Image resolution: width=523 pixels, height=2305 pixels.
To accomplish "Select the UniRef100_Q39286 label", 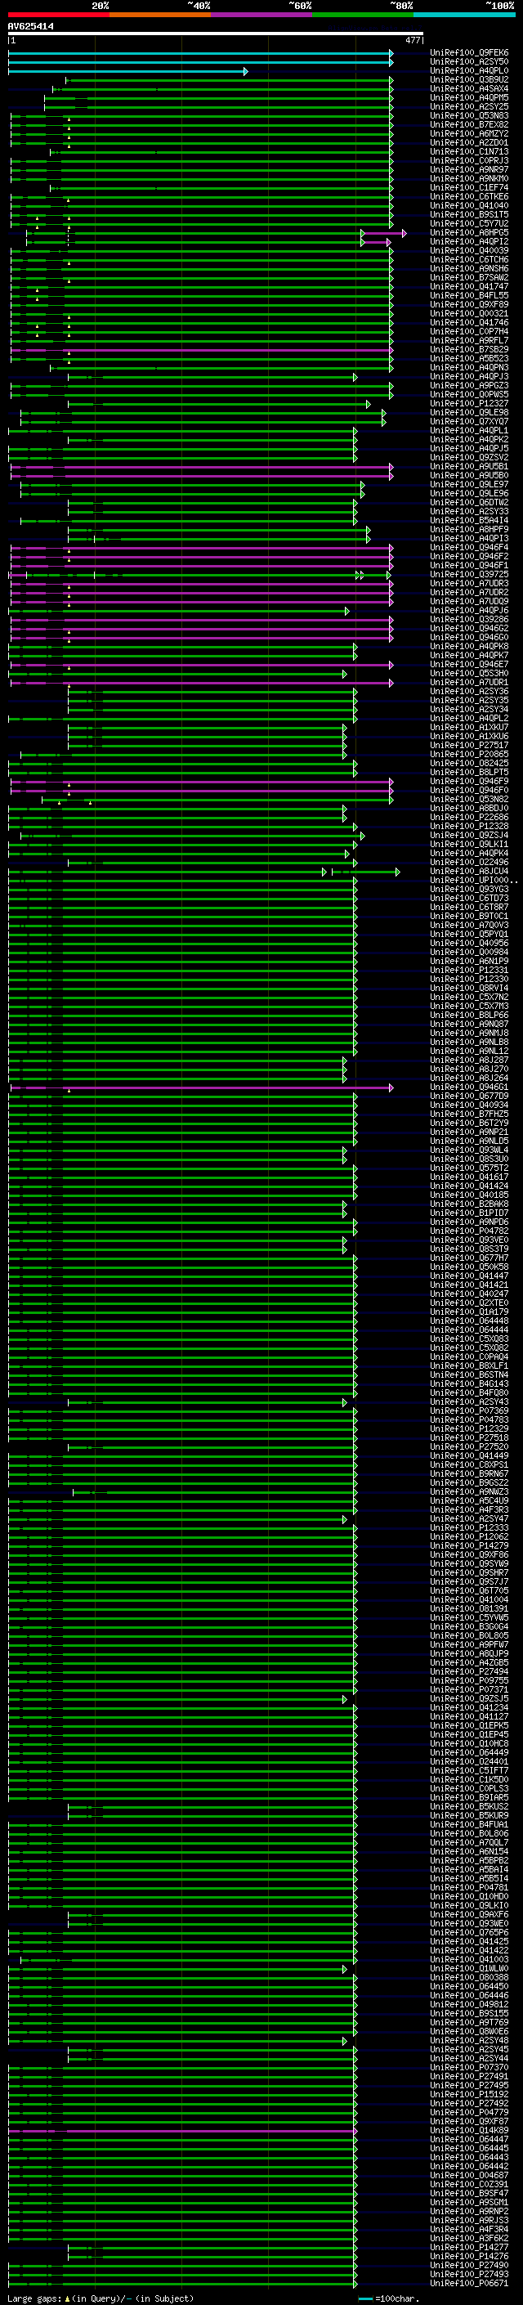I will coord(468,619).
